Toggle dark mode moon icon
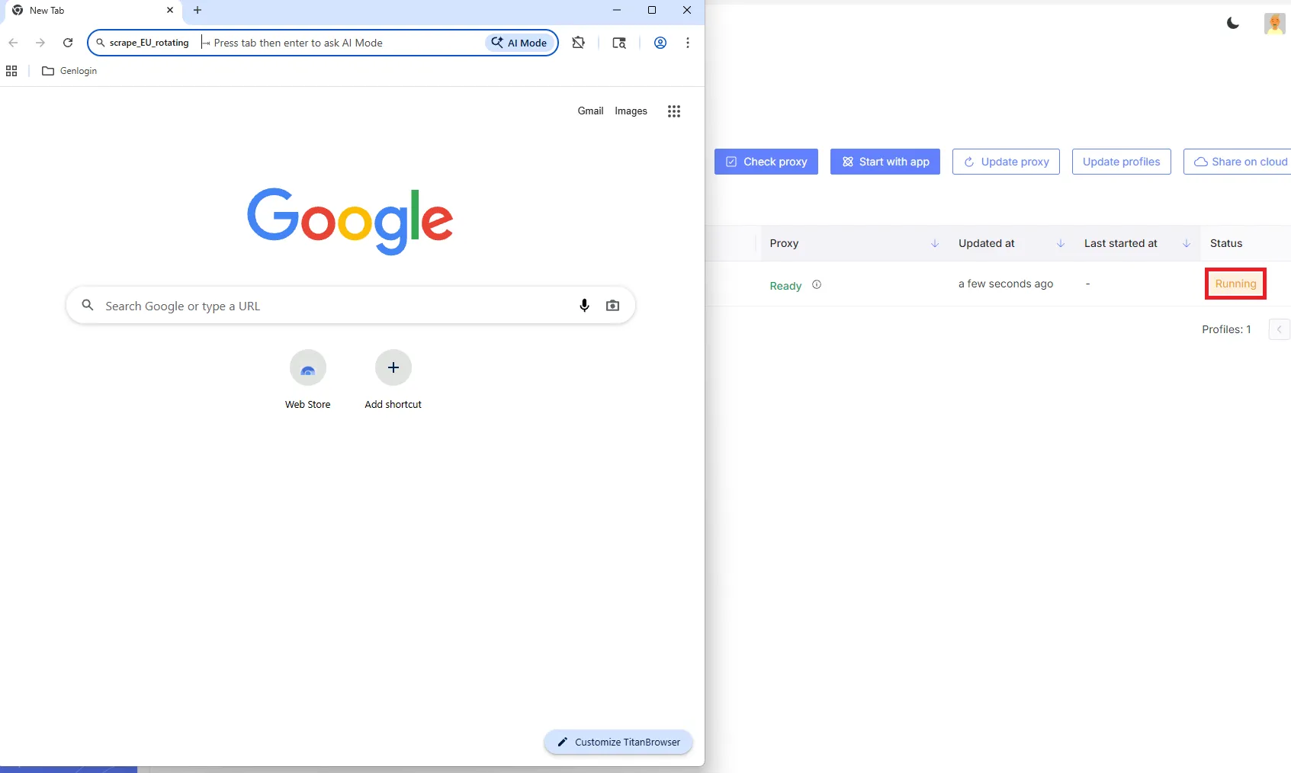The height and width of the screenshot is (773, 1291). (x=1232, y=24)
